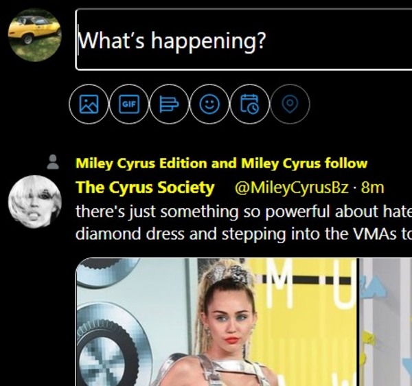Add a location with the pin icon
The image size is (412, 386).
(290, 104)
